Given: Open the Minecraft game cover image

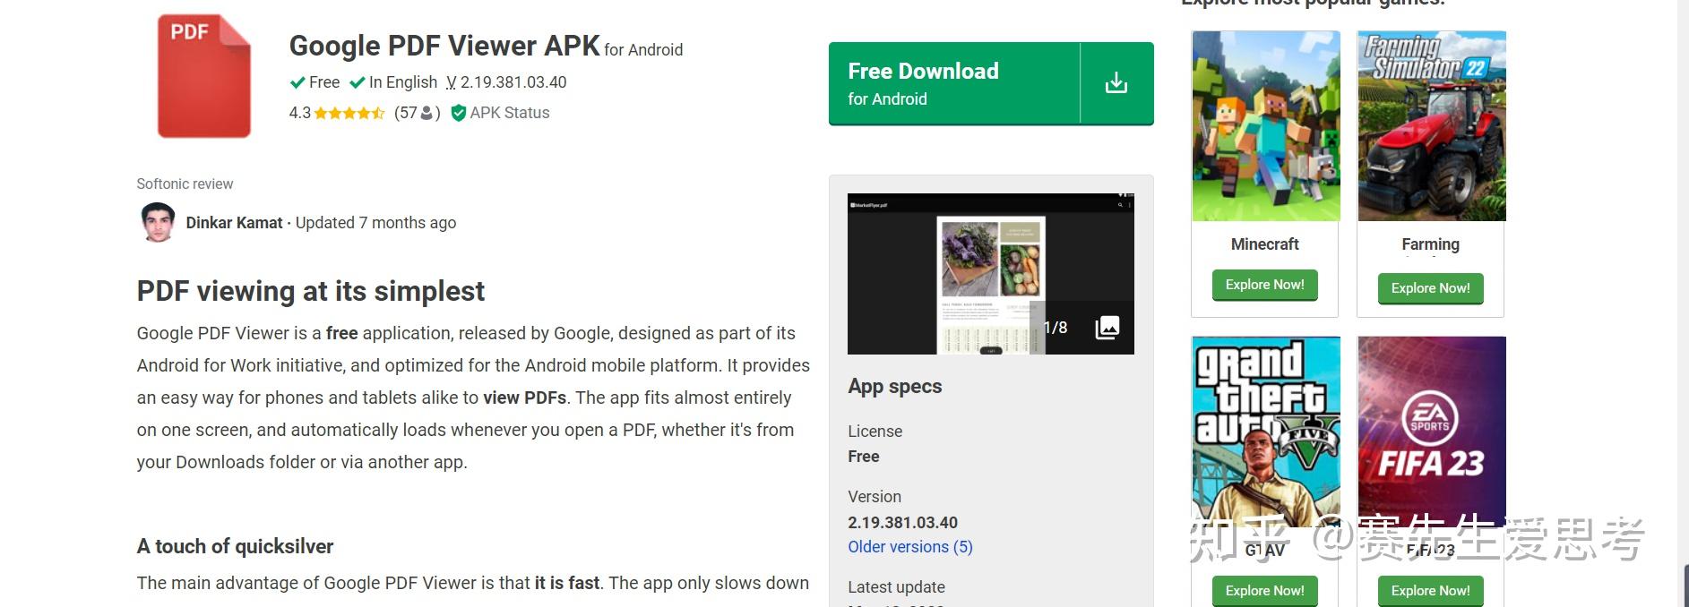Looking at the screenshot, I should 1265,126.
